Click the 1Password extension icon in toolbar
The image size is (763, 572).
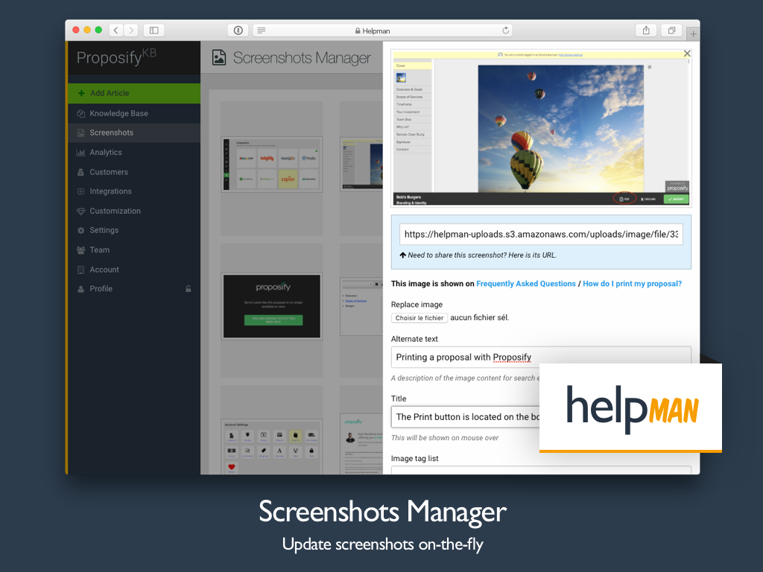pos(238,30)
